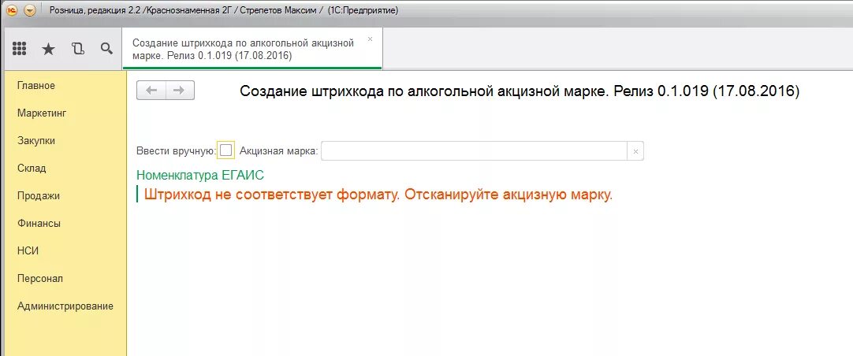Open the Склад section
Image resolution: width=853 pixels, height=356 pixels.
point(32,168)
